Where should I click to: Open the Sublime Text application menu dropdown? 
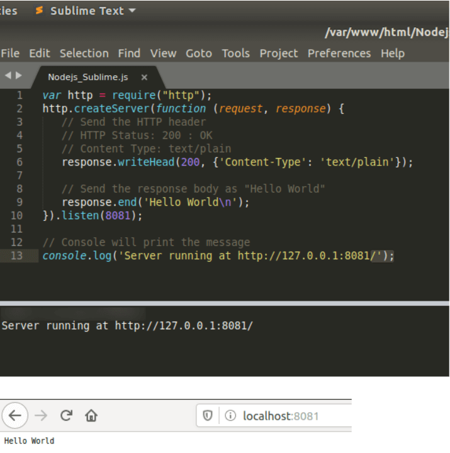[x=93, y=11]
